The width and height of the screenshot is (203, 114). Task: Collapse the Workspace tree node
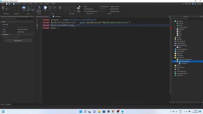[173, 21]
